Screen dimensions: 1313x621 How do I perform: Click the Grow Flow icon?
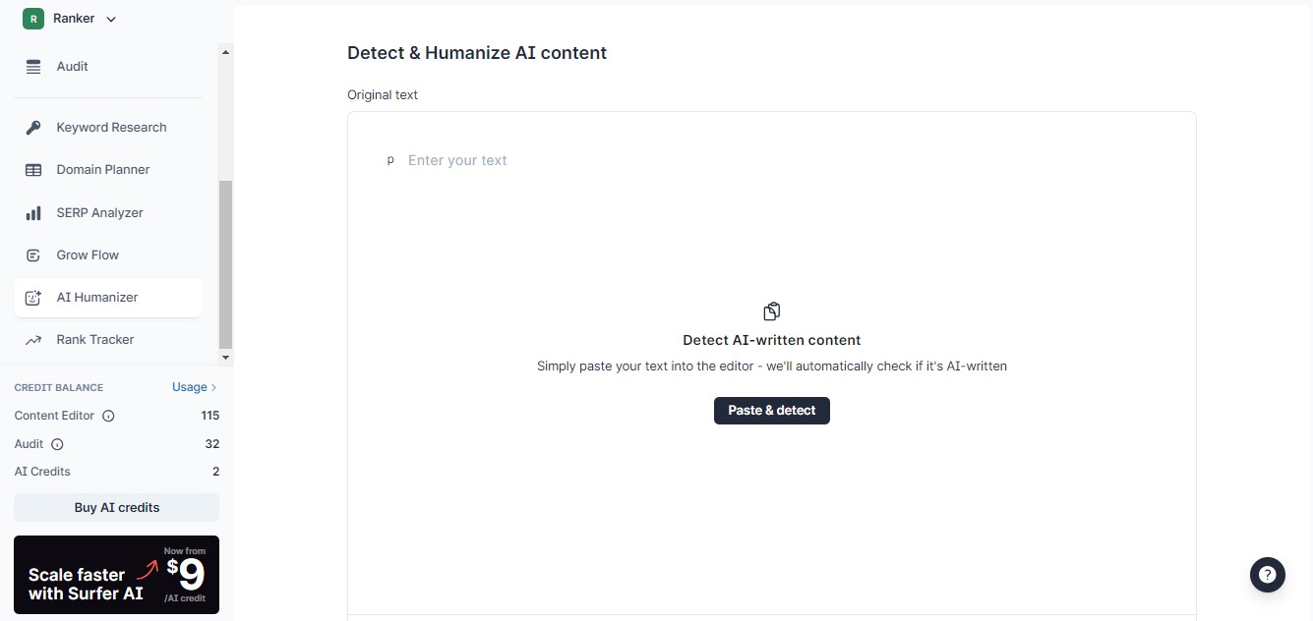pos(33,255)
